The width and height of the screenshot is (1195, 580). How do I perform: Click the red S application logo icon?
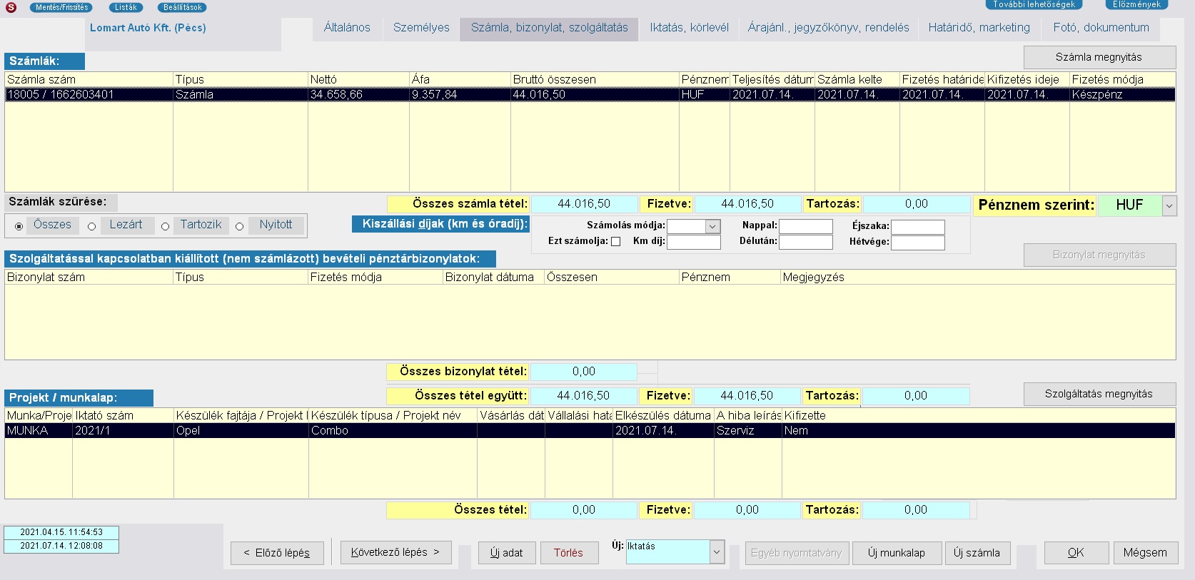[11, 7]
